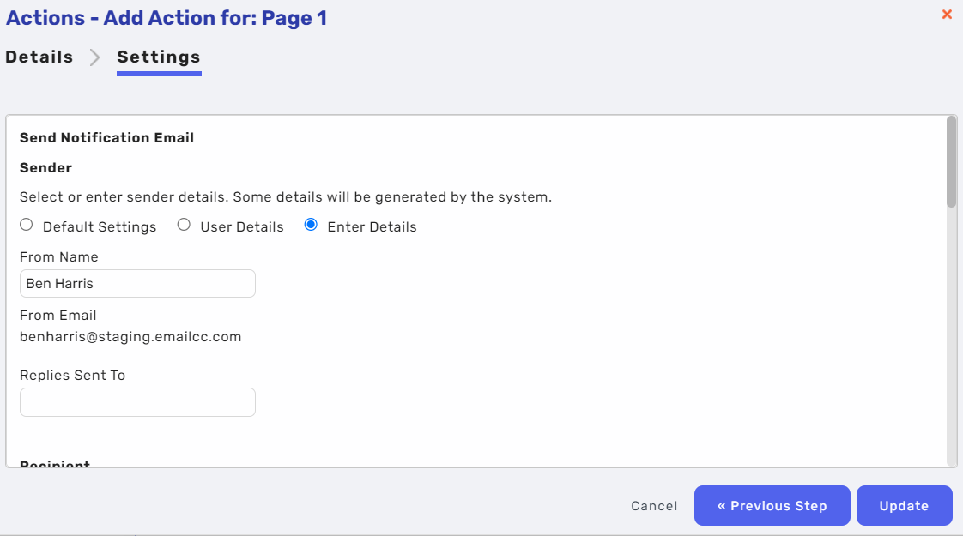Click the Sender section heading
The width and height of the screenshot is (963, 536).
coord(46,167)
